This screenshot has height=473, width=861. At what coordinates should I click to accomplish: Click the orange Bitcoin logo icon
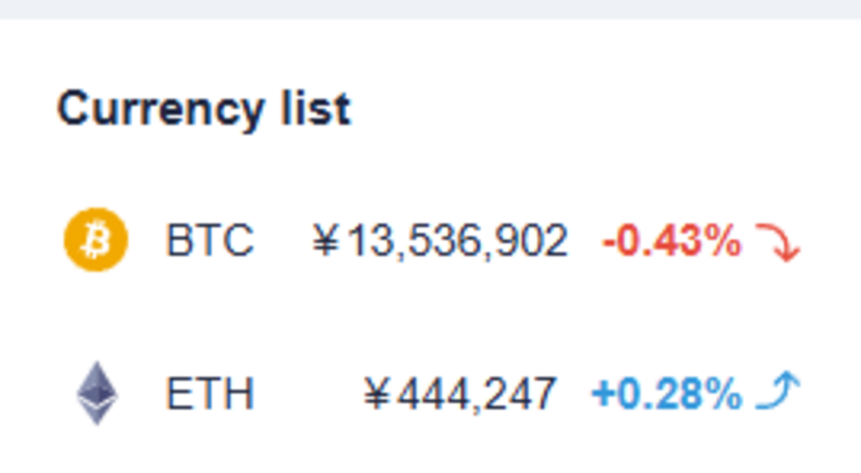pyautogui.click(x=95, y=239)
